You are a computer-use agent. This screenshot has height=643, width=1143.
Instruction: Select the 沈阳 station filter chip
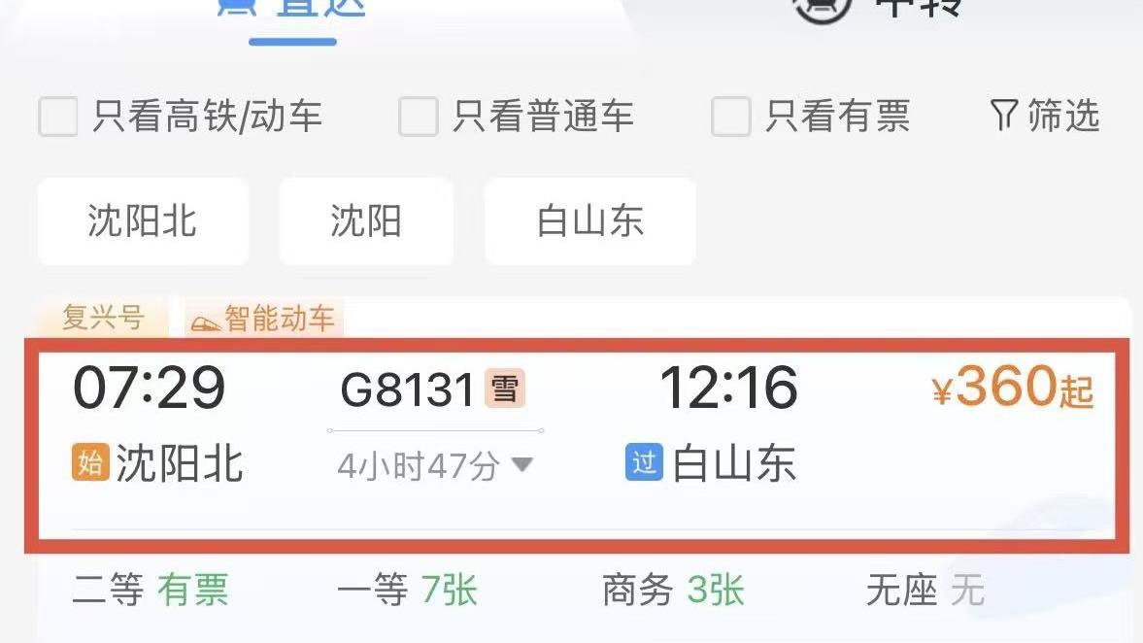(x=366, y=220)
